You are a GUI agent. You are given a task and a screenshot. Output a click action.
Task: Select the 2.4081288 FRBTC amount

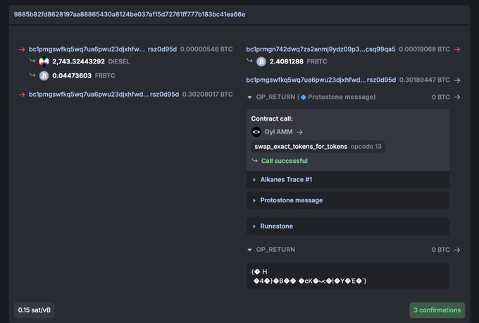pos(286,61)
